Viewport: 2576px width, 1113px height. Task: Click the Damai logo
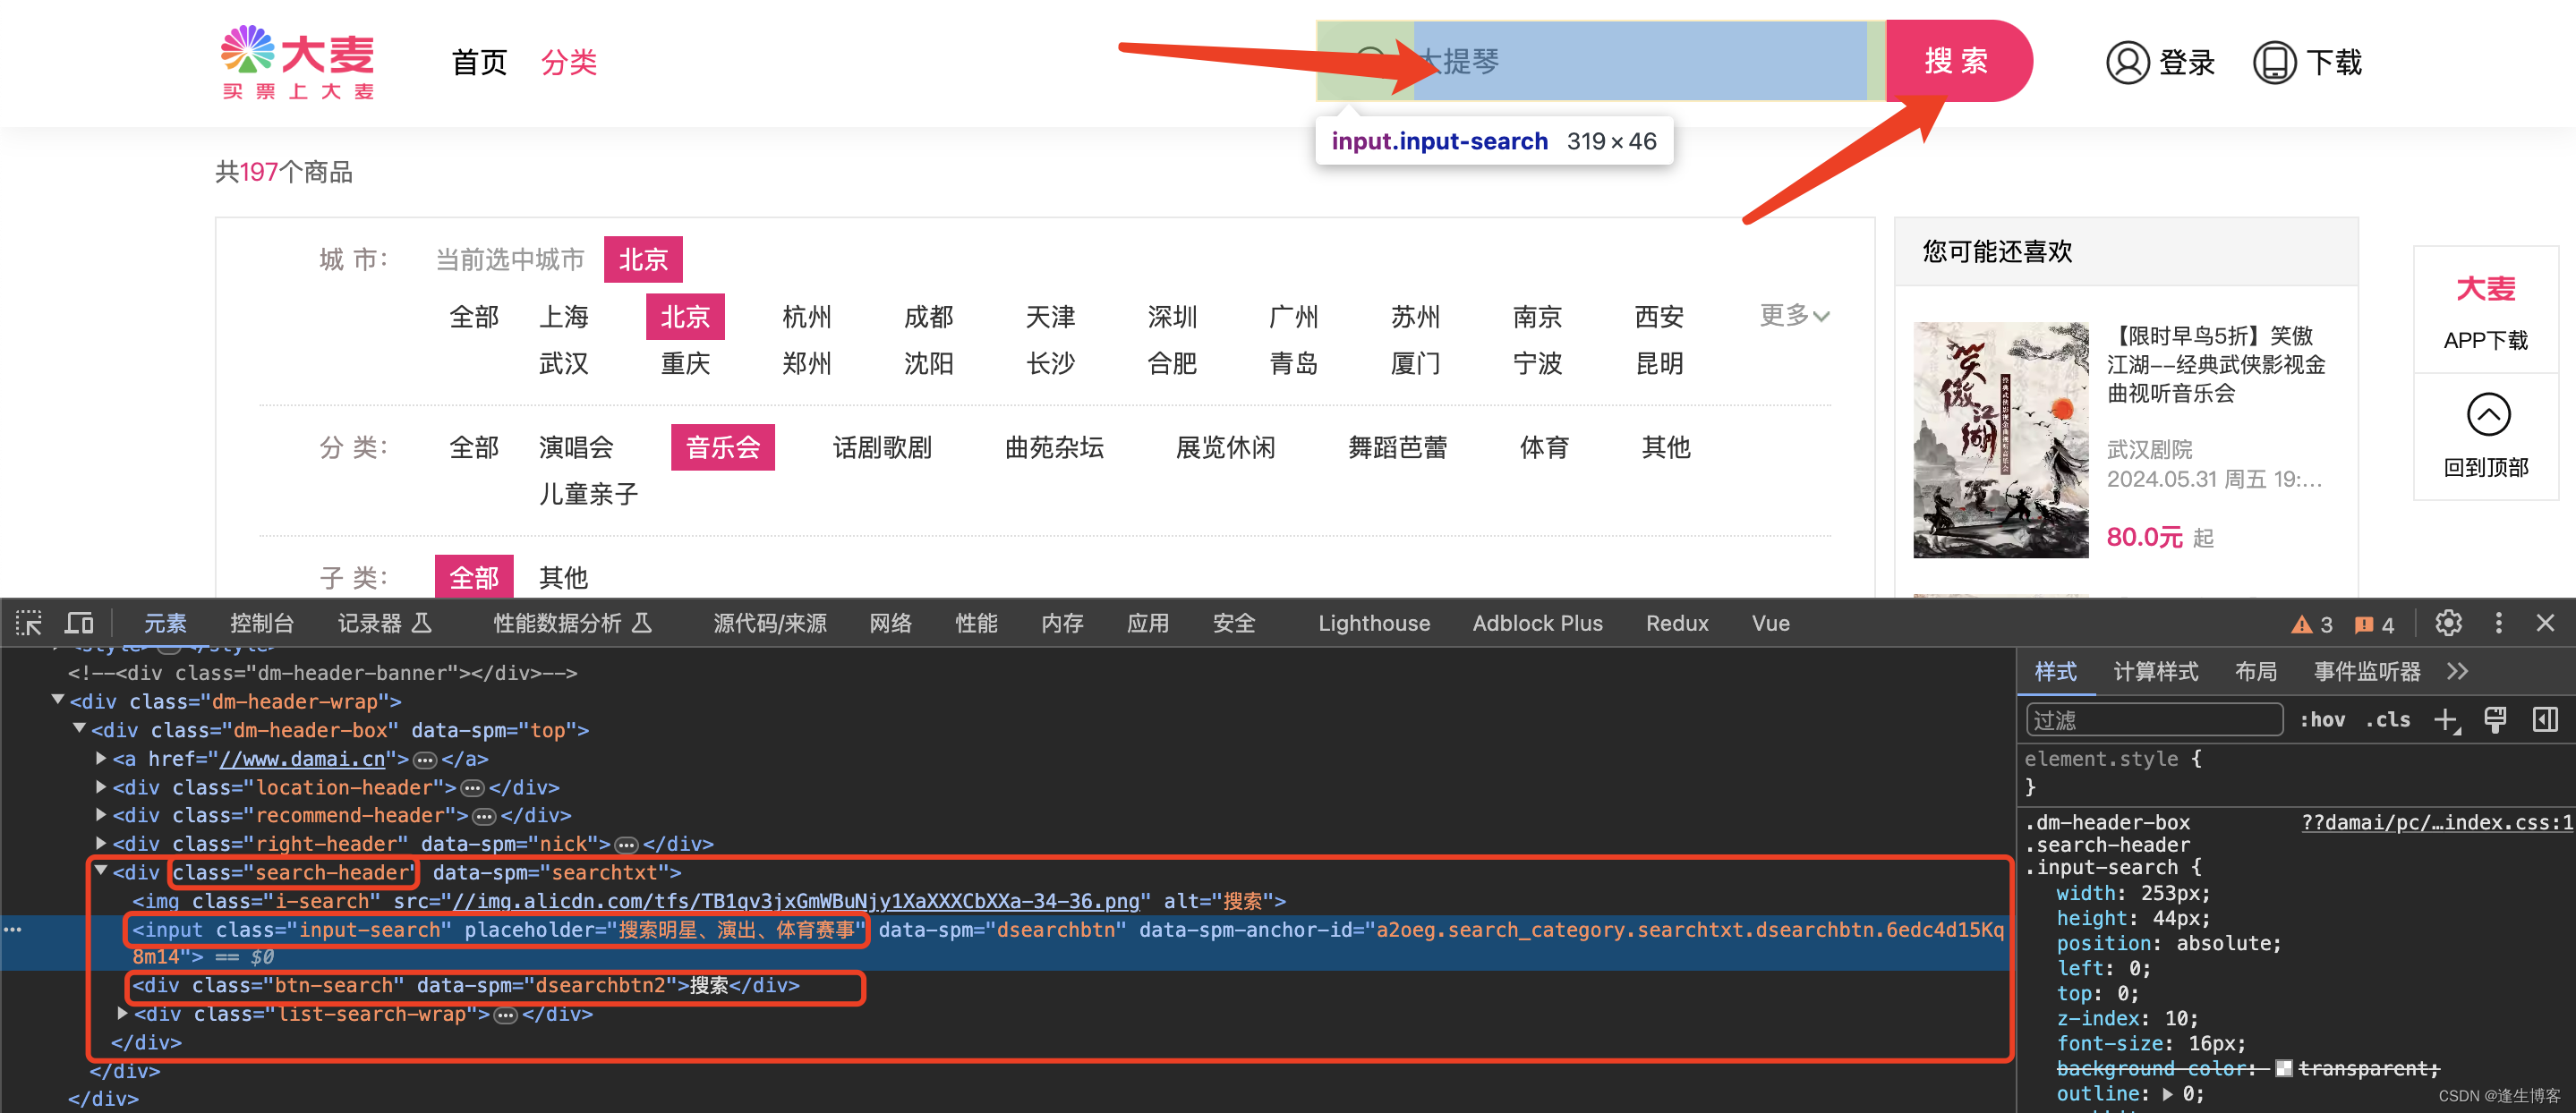coord(298,62)
